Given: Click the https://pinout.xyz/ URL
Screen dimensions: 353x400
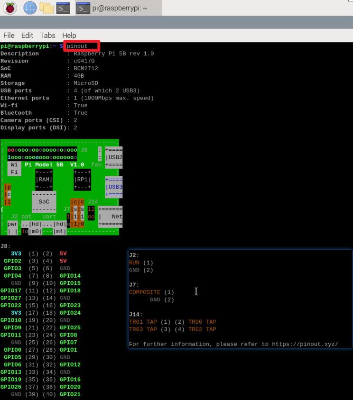Looking at the screenshot, I should pos(305,344).
